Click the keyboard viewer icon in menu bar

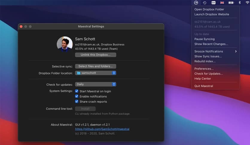214,3
